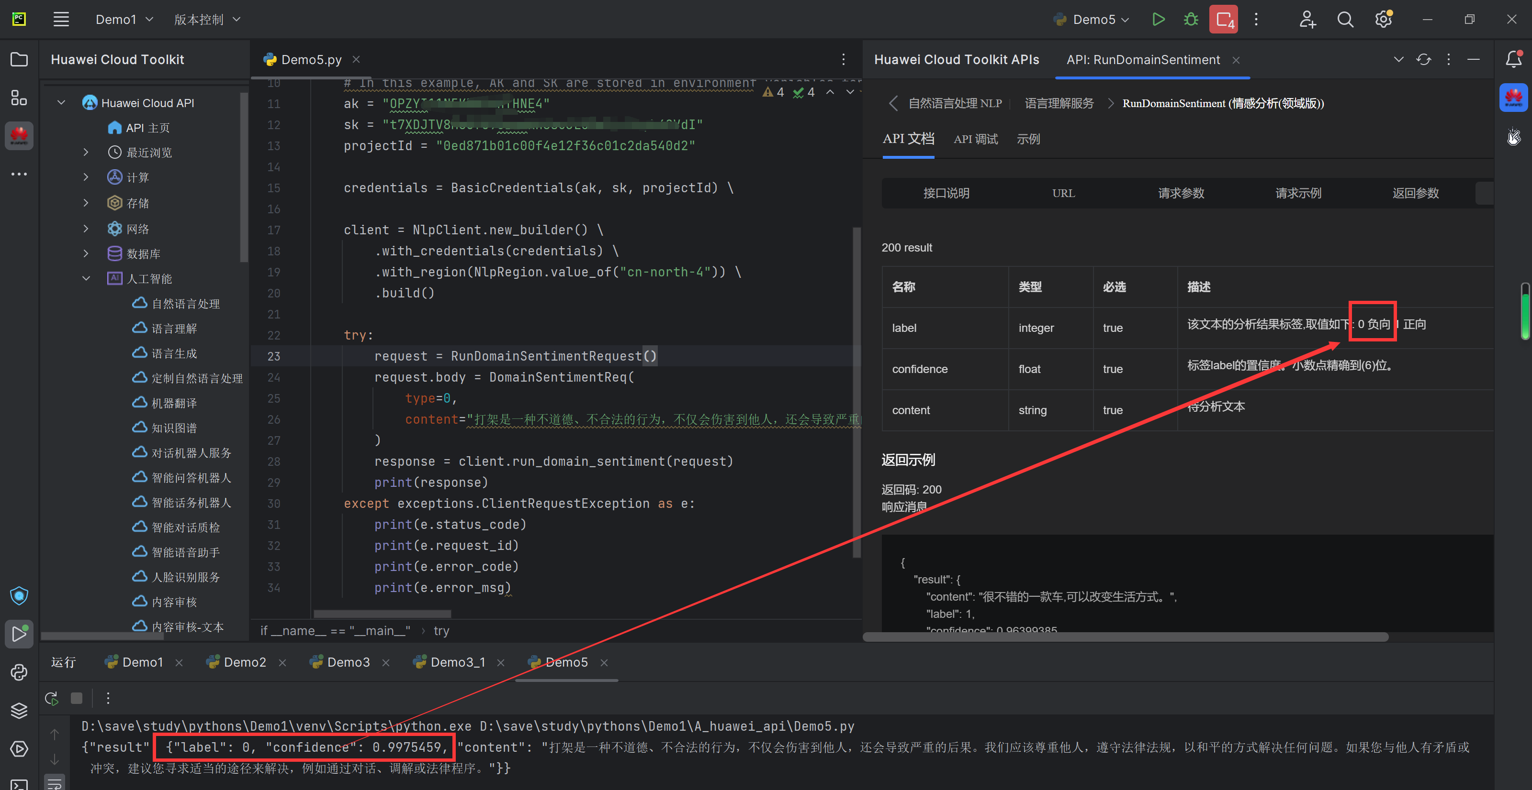Open IDE settings gear
Screen dimensions: 1532x790
1383,19
